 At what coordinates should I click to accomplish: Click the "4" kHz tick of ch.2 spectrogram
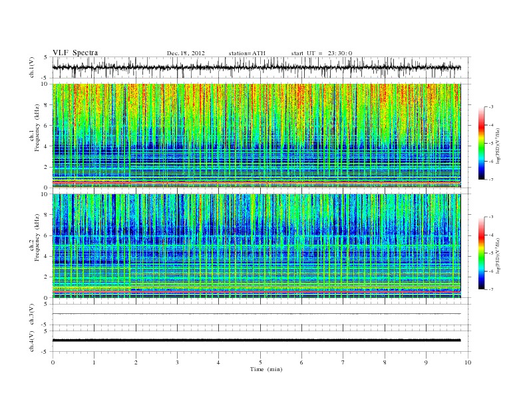[x=46, y=256]
